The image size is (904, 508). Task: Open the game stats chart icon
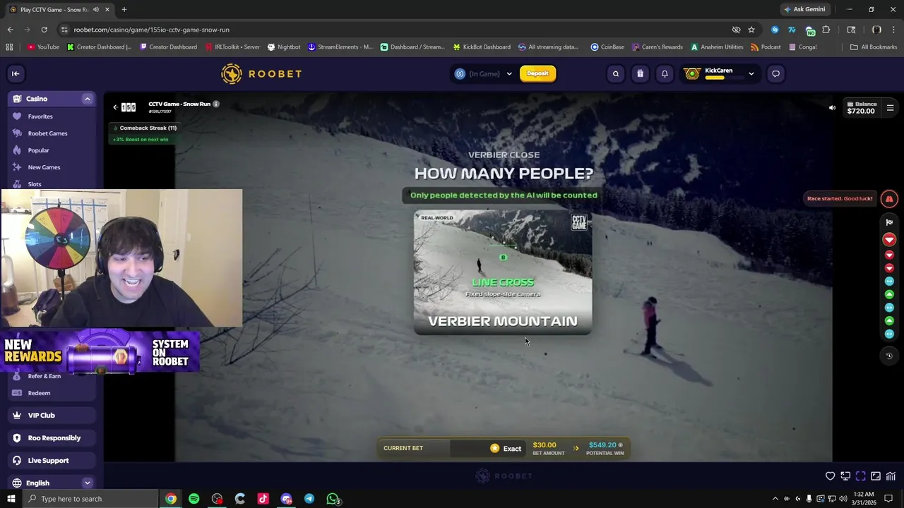[x=891, y=476]
